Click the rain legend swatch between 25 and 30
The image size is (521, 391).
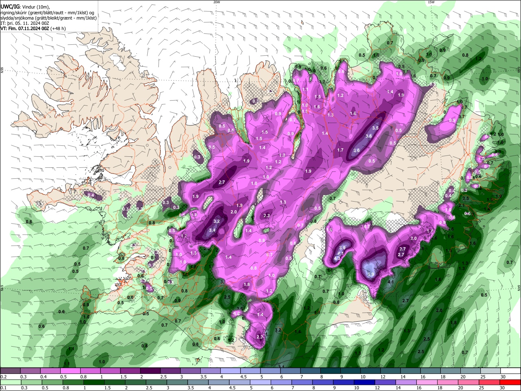click(489, 382)
